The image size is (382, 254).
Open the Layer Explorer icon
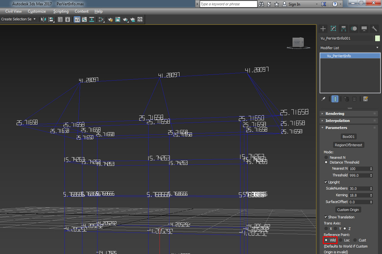[67, 19]
